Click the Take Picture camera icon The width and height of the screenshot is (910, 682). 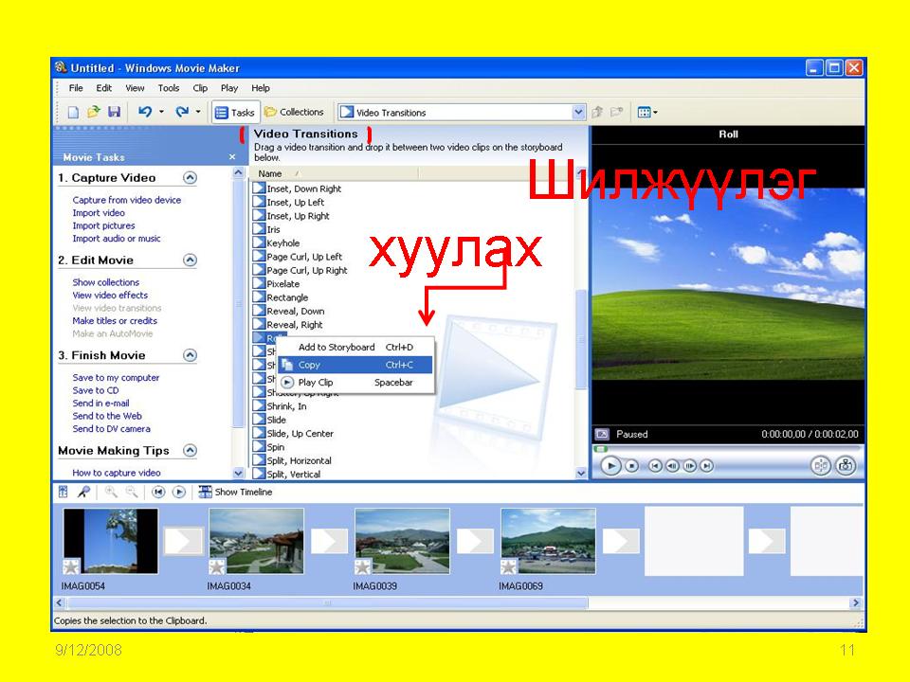tap(846, 465)
